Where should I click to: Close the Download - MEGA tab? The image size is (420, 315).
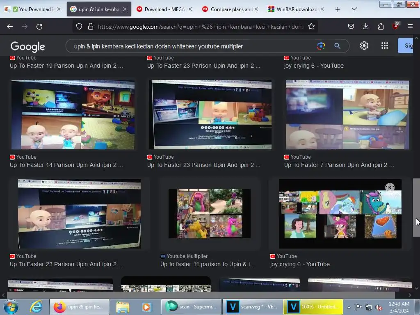coord(190,9)
